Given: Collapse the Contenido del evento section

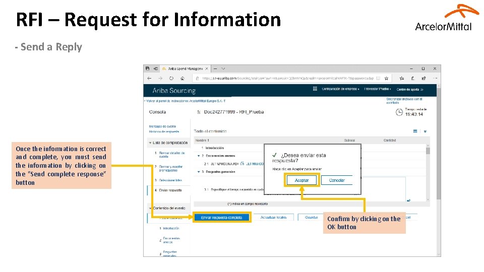Looking at the screenshot, I should (x=150, y=208).
